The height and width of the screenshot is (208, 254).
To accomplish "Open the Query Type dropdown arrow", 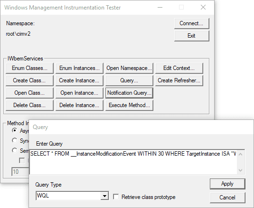I will 104,196.
